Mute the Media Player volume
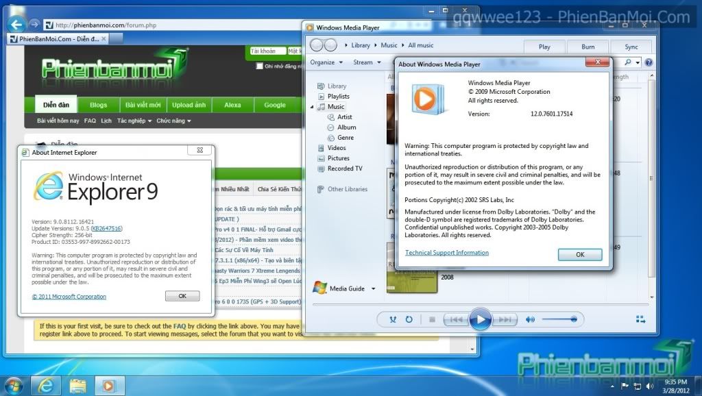This screenshot has height=396, width=702. (x=530, y=319)
